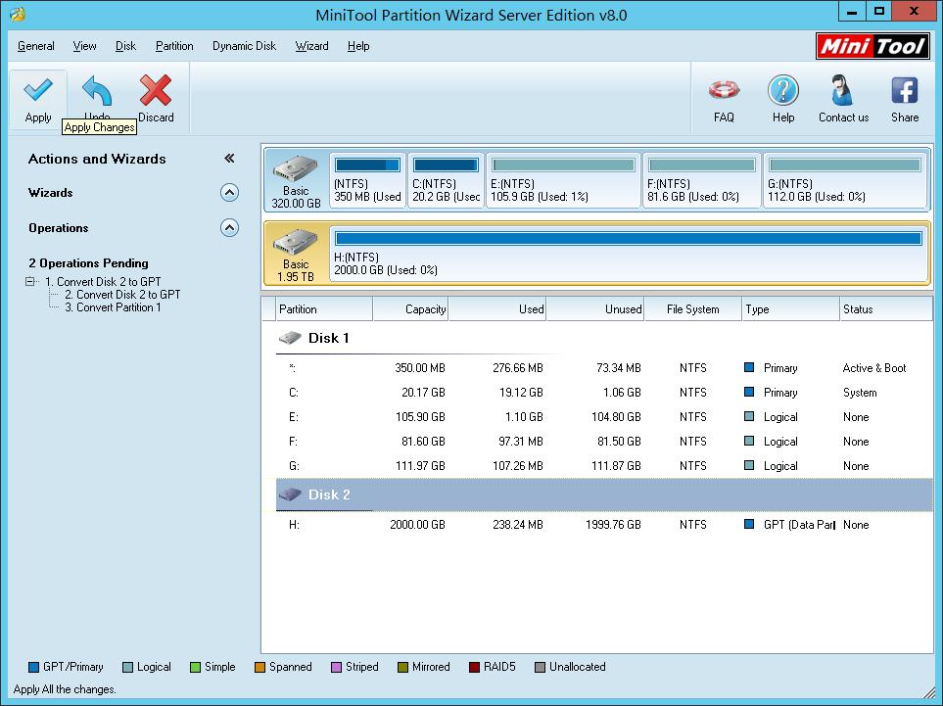Select the E:(NTFS) 105.9 GB partition block
Screen dimensions: 943x706
[563, 180]
